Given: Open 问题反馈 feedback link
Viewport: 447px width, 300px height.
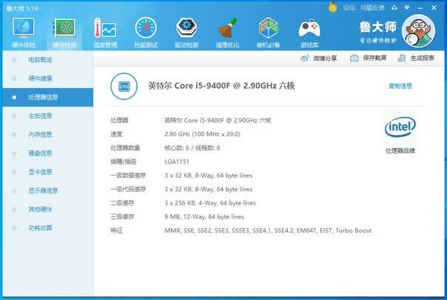Looking at the screenshot, I should pos(372,7).
